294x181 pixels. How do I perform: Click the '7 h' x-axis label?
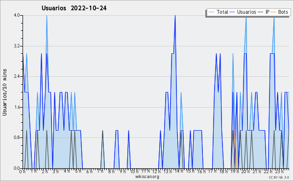[x=100, y=171]
